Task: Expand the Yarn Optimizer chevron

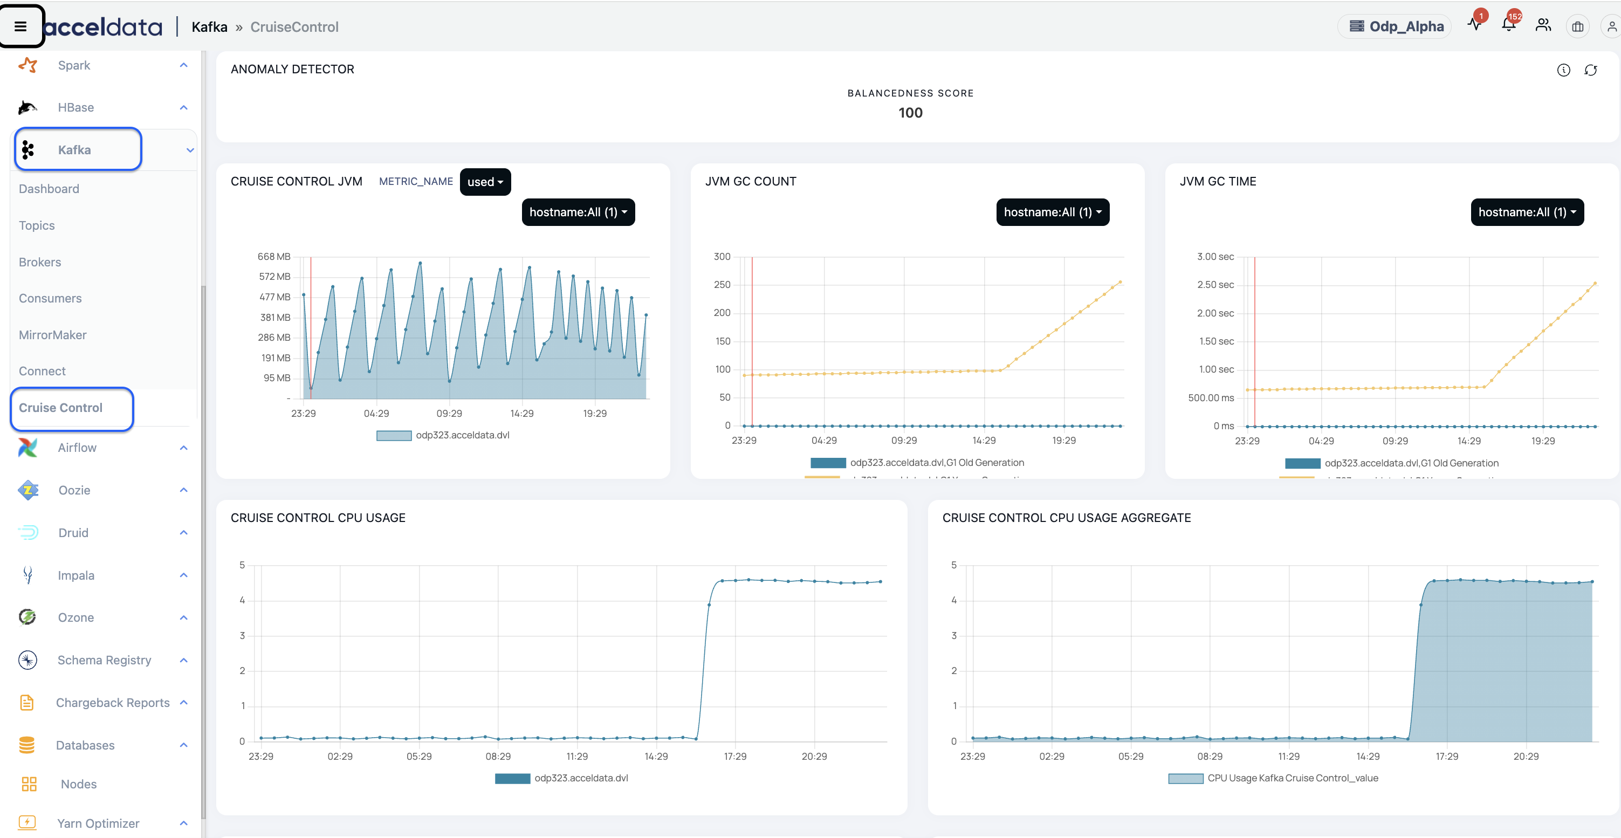Action: [184, 823]
